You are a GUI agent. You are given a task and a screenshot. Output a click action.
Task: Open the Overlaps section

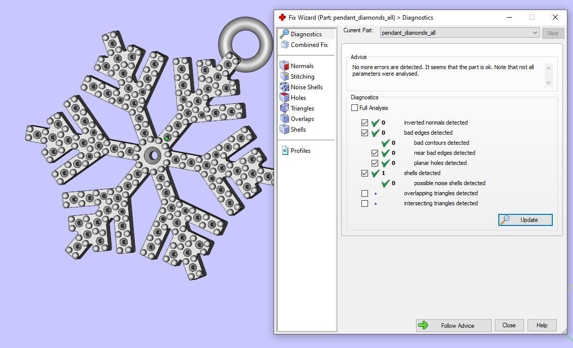[x=302, y=119]
